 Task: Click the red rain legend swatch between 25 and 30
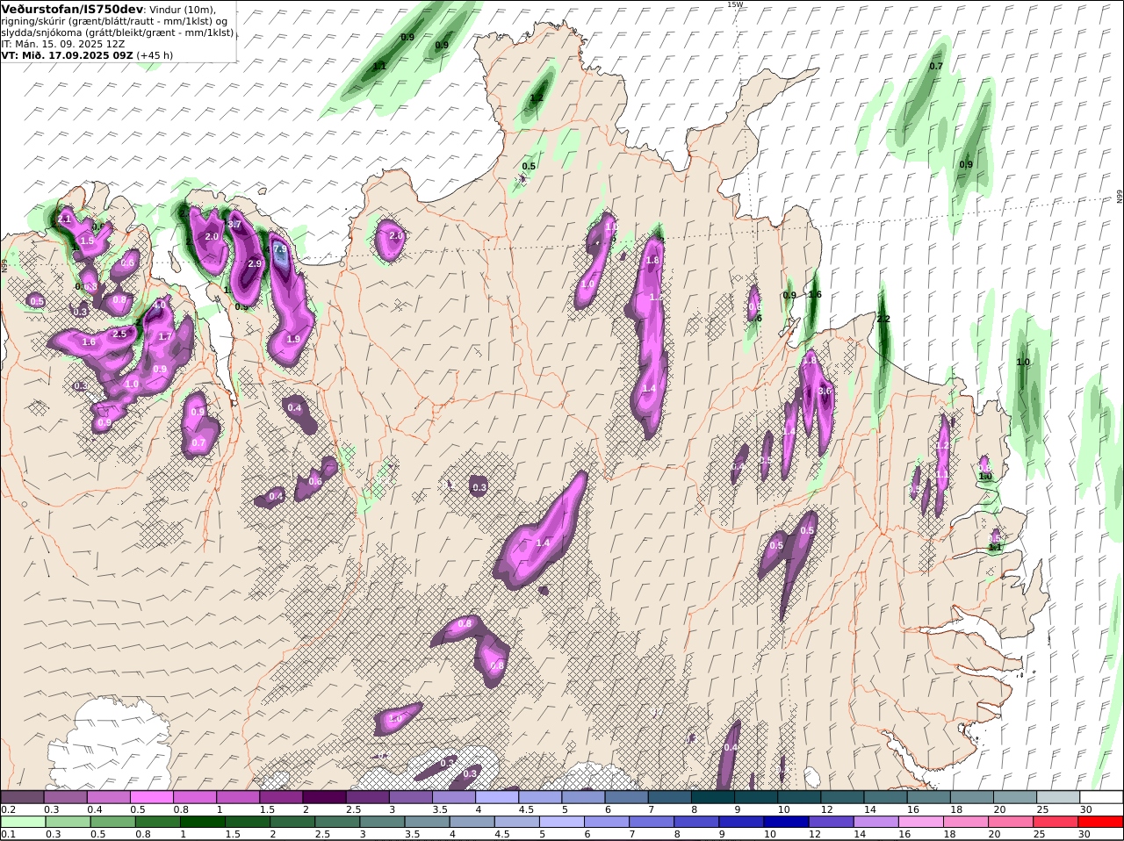[x=1056, y=822]
